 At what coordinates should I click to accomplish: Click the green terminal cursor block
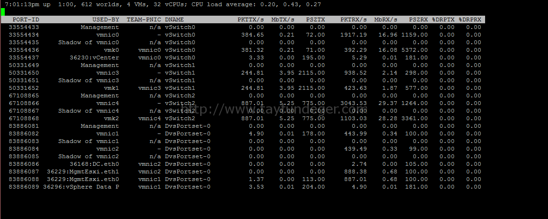(3, 12)
